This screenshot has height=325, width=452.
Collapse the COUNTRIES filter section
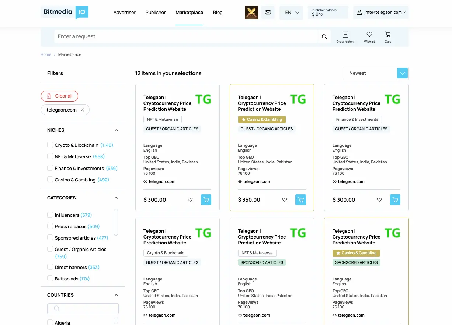[116, 295]
